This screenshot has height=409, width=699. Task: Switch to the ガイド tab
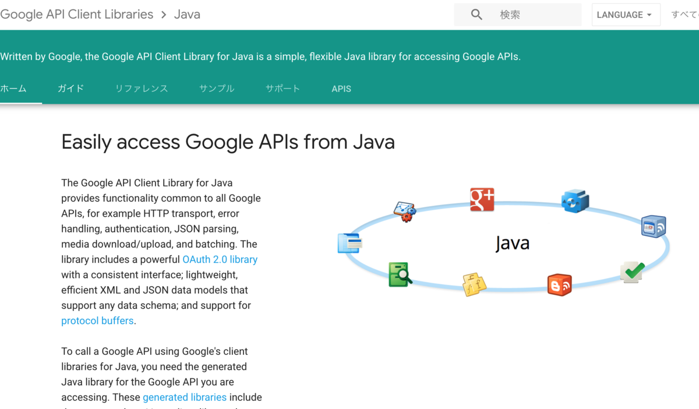[x=70, y=89]
